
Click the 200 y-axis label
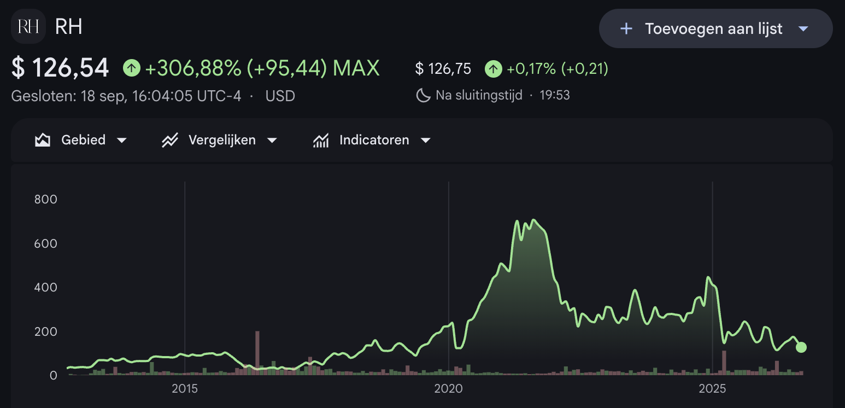46,331
